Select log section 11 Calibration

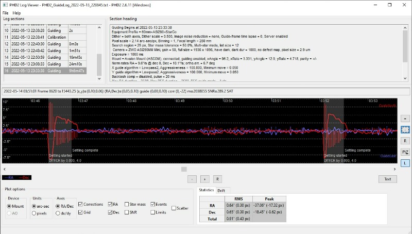click(45, 37)
